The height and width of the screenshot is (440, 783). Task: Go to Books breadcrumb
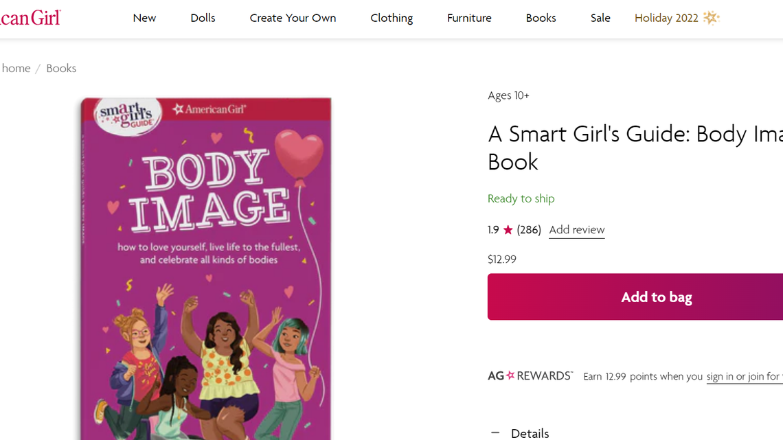coord(61,68)
